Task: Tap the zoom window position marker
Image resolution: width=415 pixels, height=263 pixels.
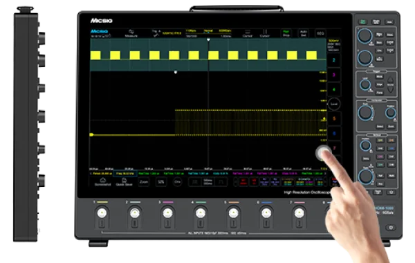Action: pos(176,72)
